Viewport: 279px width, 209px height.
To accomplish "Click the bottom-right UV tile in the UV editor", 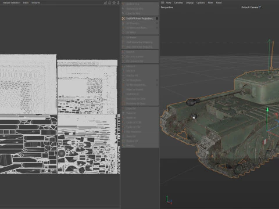I will (x=88, y=144).
